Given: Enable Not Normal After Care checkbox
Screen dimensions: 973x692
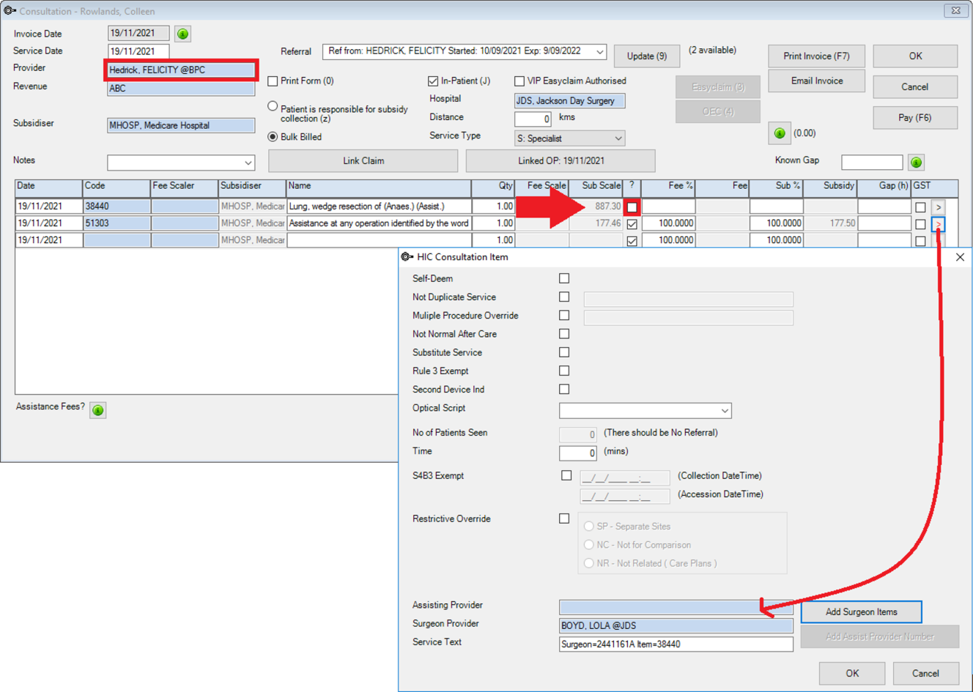Looking at the screenshot, I should [564, 333].
